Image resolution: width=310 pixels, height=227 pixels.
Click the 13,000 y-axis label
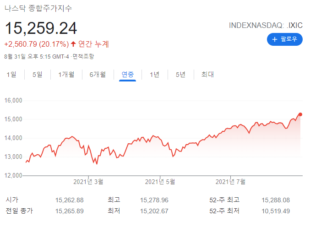pos(13,157)
